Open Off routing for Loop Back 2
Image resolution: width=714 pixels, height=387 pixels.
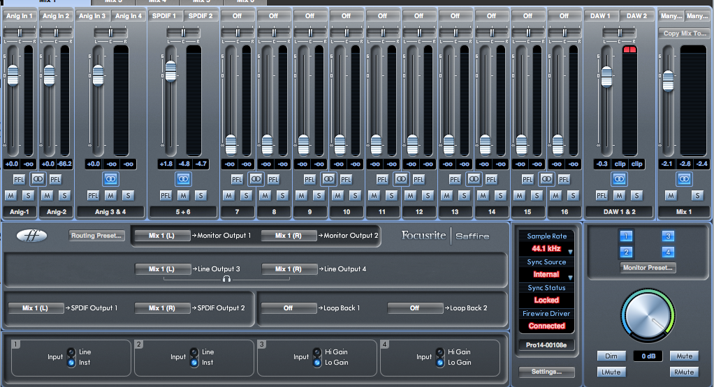click(415, 308)
